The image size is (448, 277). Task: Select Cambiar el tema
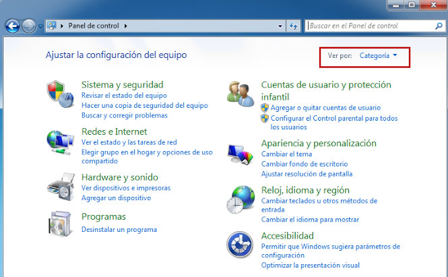point(286,154)
